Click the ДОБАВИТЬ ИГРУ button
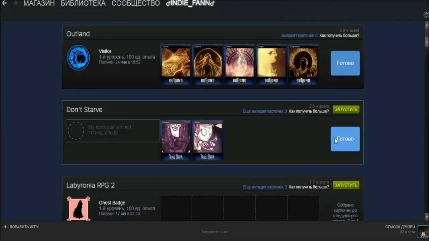Viewport: 429px width, 241px height. pyautogui.click(x=22, y=227)
